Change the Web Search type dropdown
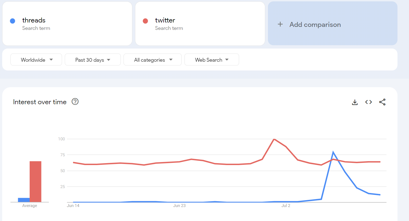This screenshot has width=409, height=221. [x=212, y=59]
